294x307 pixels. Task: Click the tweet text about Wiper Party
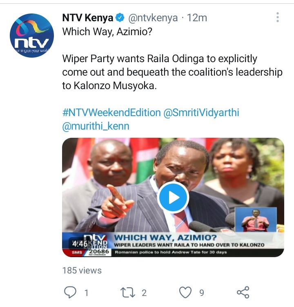[172, 72]
